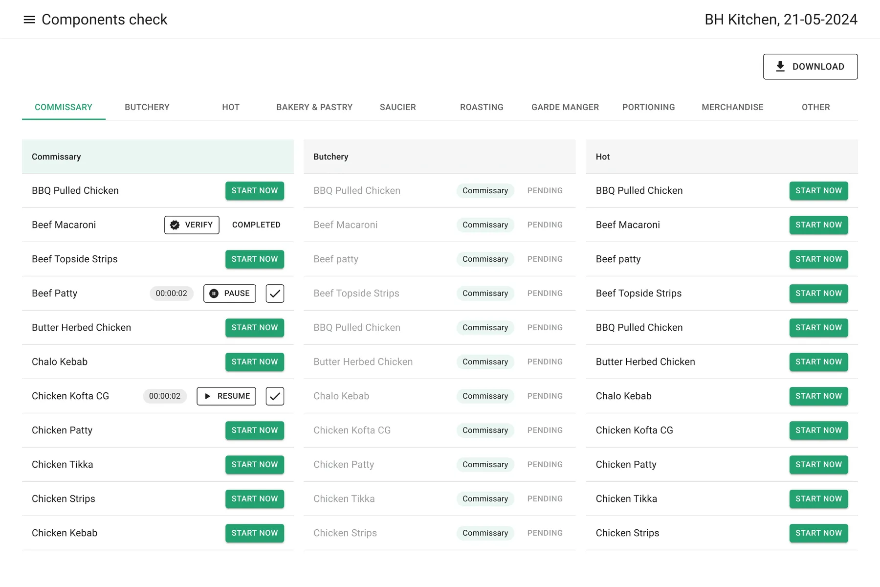
Task: Open the Hot tab
Action: coord(231,107)
